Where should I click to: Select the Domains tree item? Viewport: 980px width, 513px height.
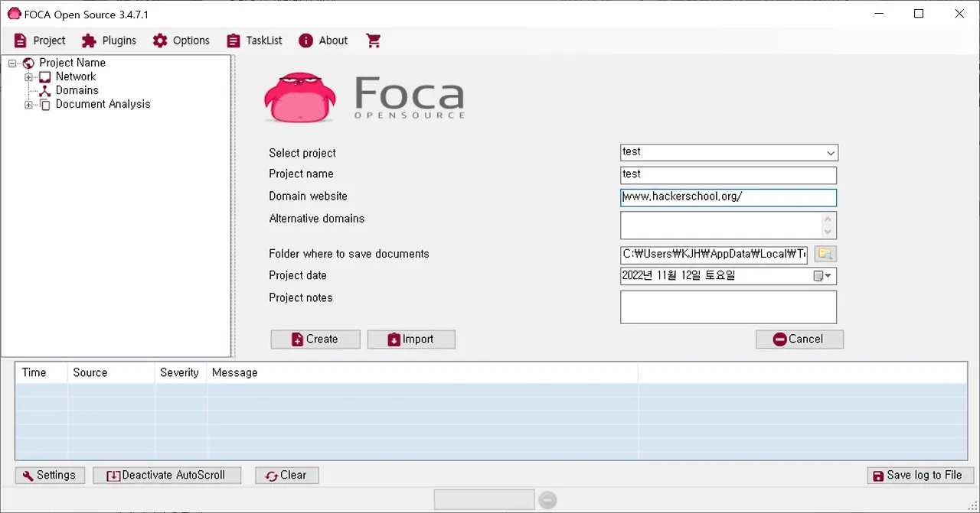click(77, 90)
